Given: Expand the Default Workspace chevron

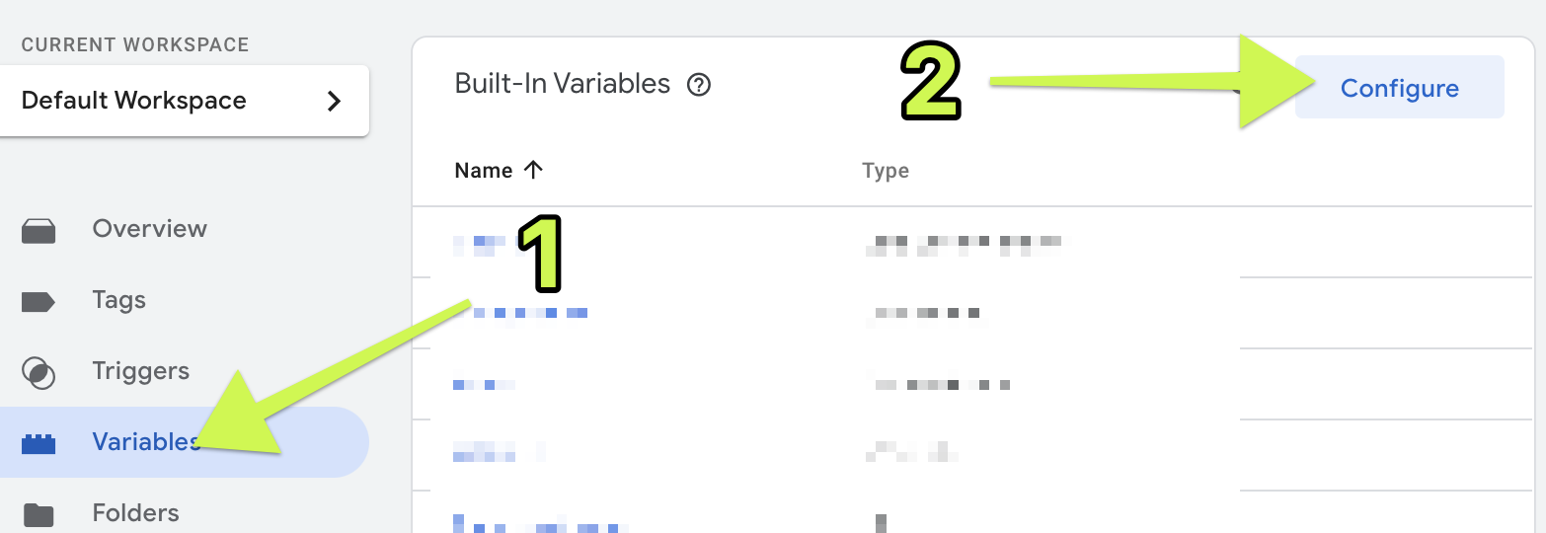Looking at the screenshot, I should (x=334, y=101).
